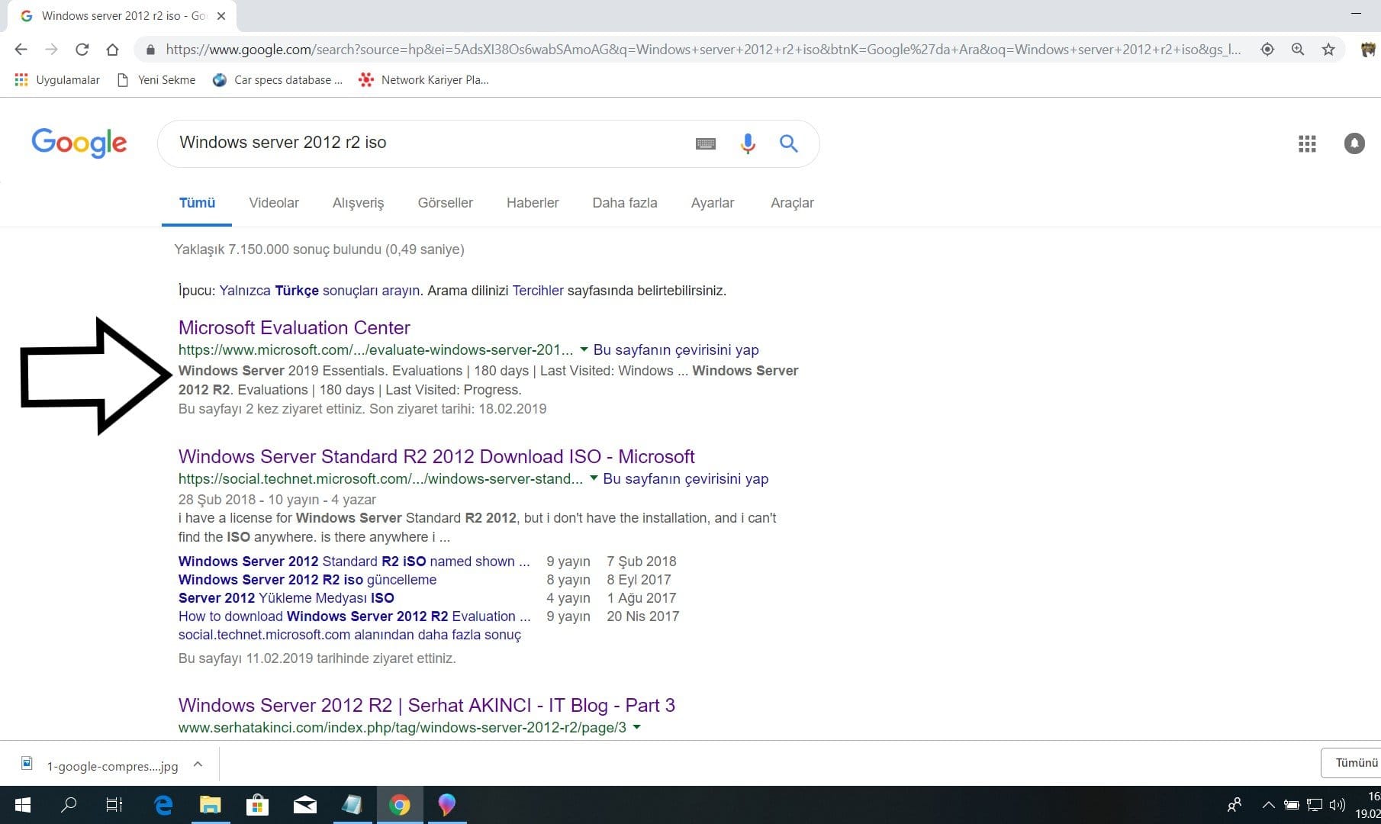The width and height of the screenshot is (1381, 824).
Task: Click the volume speaker tray icon
Action: point(1337,805)
